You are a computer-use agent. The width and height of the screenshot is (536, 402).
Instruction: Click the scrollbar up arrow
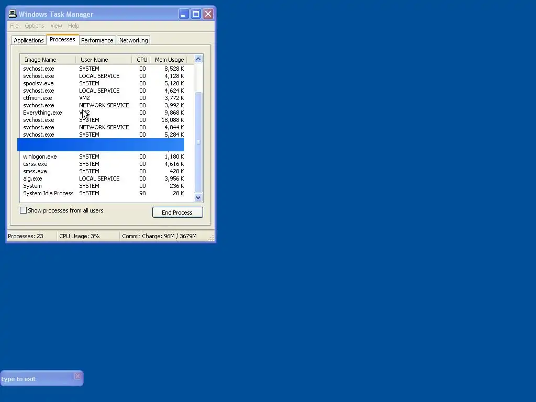(198, 59)
